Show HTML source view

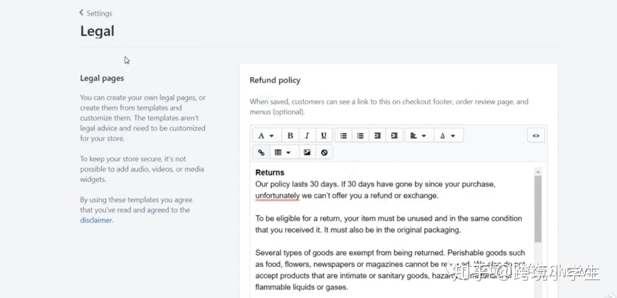tap(536, 136)
